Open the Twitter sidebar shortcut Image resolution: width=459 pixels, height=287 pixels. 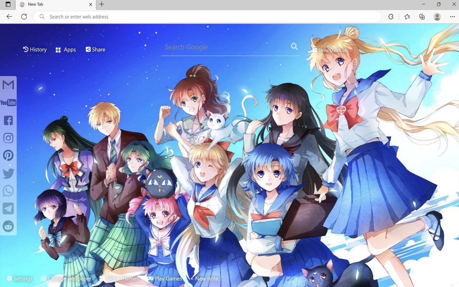(8, 173)
